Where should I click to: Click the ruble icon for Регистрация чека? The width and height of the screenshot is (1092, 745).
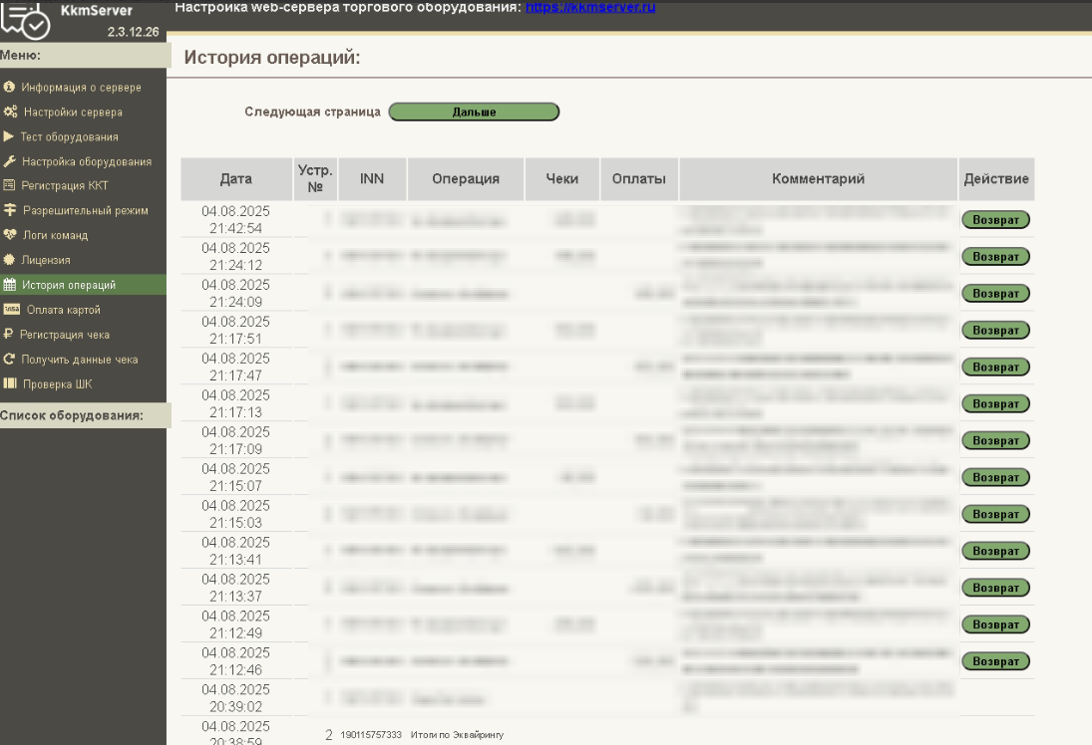click(9, 335)
